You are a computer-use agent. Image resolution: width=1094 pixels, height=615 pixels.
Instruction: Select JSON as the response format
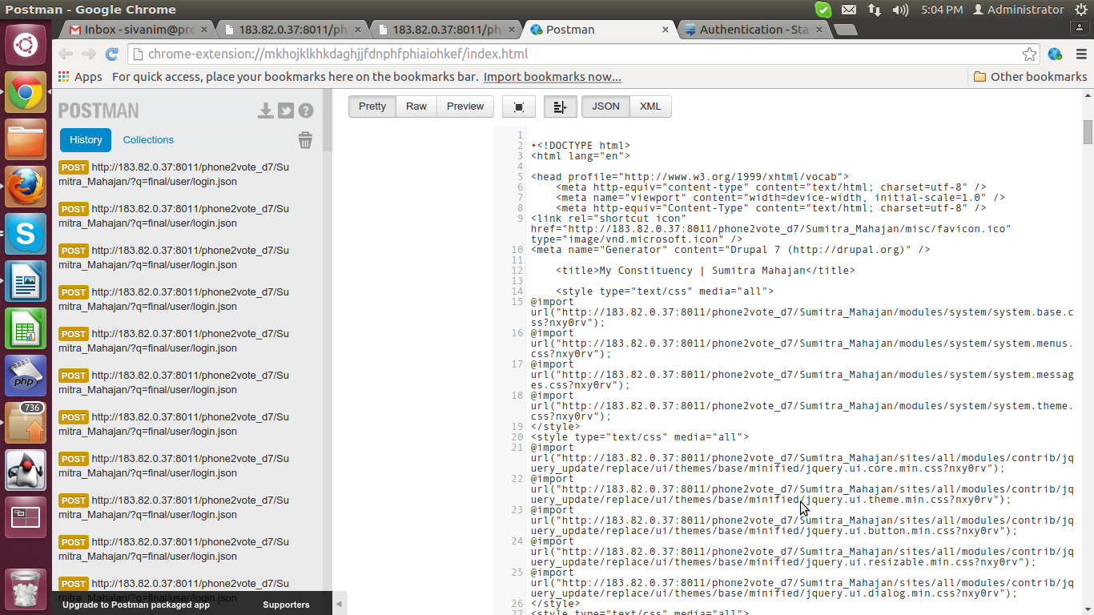pos(605,106)
